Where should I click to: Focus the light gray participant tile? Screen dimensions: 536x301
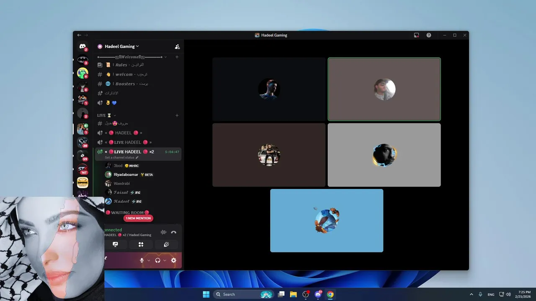pos(384,155)
